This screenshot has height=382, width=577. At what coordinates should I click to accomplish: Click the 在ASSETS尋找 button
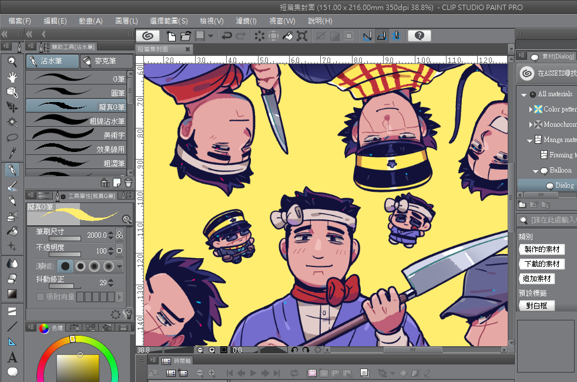(x=548, y=73)
